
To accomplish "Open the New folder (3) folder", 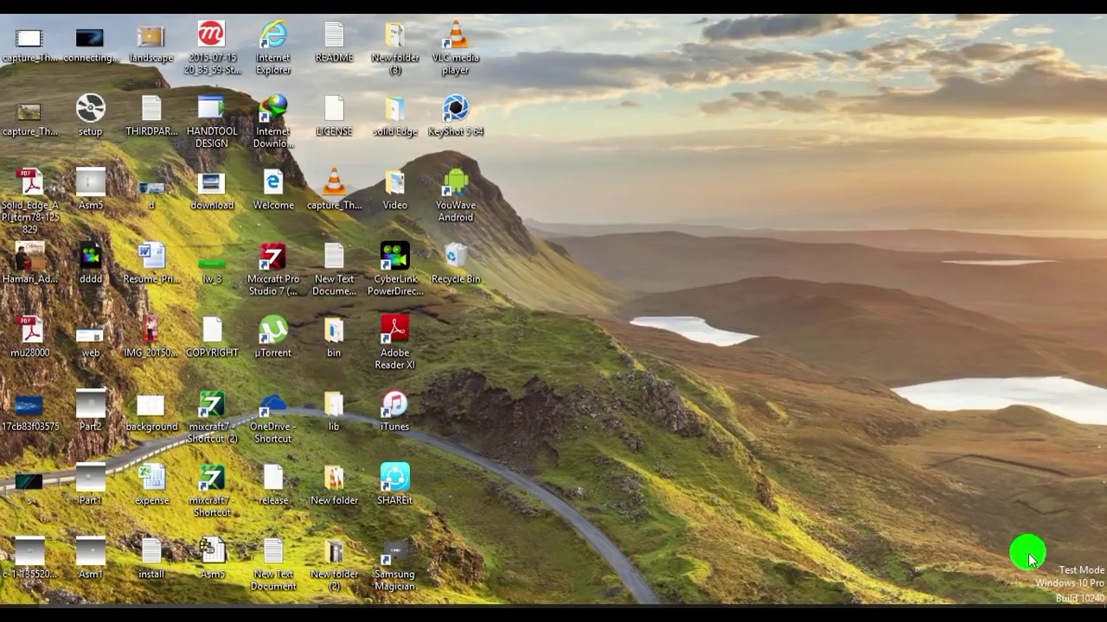I will 394,48.
